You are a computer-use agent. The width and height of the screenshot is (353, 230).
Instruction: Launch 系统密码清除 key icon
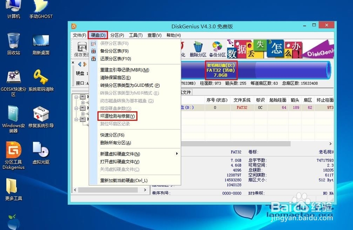41,80
